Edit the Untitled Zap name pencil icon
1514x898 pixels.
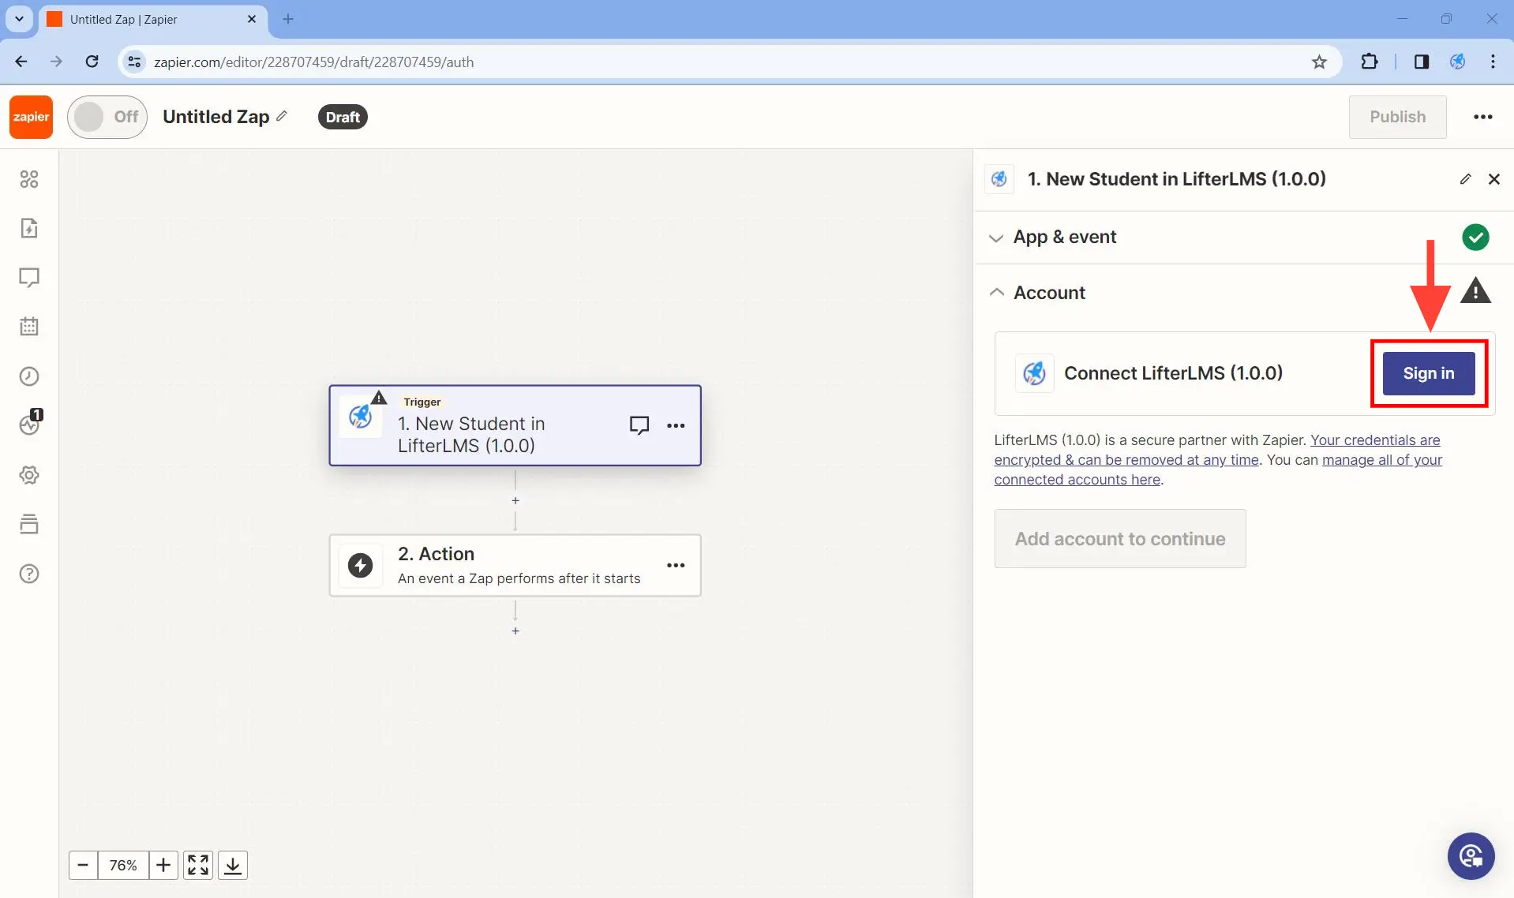click(x=282, y=116)
